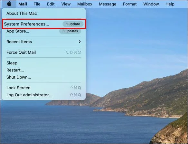
Task: Open the Window menu
Action: (151, 4)
